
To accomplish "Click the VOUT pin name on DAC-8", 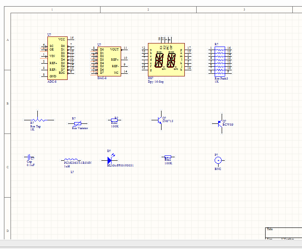I will [115, 49].
